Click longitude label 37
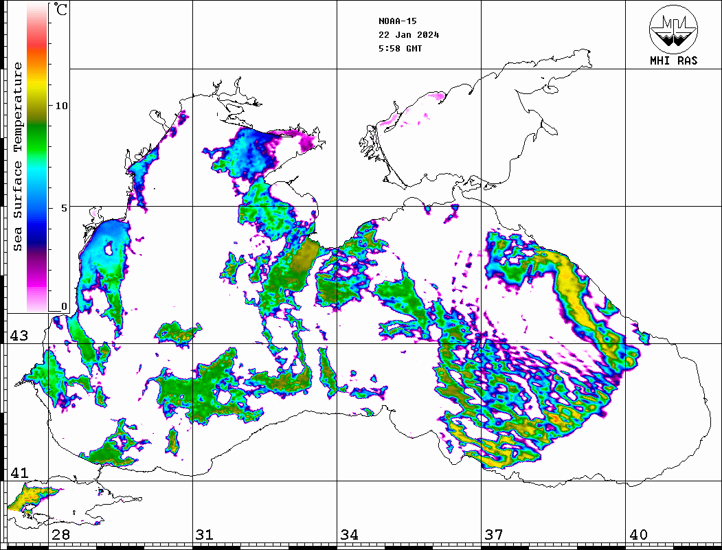Image resolution: width=722 pixels, height=550 pixels. (494, 535)
